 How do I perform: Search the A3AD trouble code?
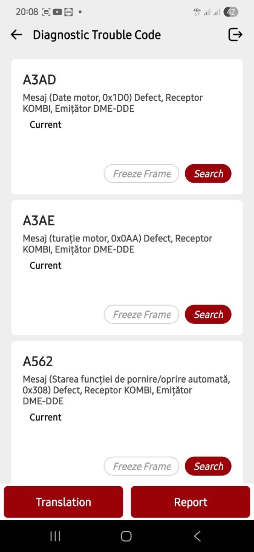[x=208, y=173]
